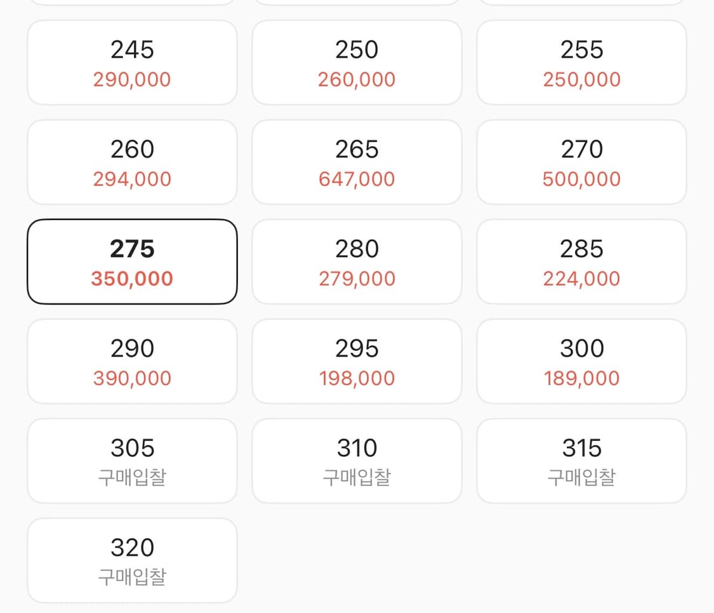Image resolution: width=714 pixels, height=613 pixels.
Task: Deselect the highlighted size 275
Action: [132, 261]
